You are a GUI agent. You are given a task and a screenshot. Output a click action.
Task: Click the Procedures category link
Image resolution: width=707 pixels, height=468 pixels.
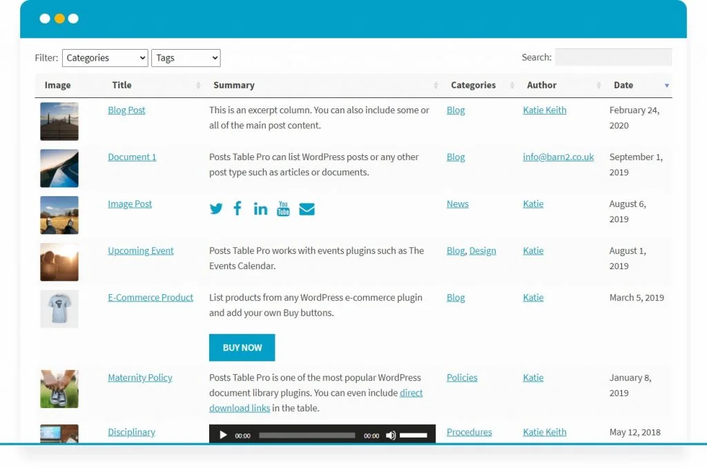(469, 432)
